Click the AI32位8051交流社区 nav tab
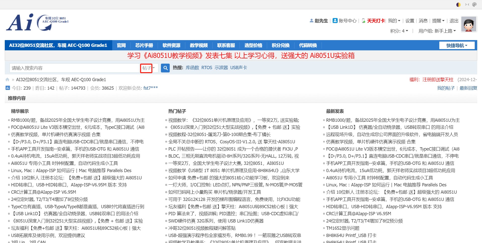482x243 pixels. click(x=58, y=45)
